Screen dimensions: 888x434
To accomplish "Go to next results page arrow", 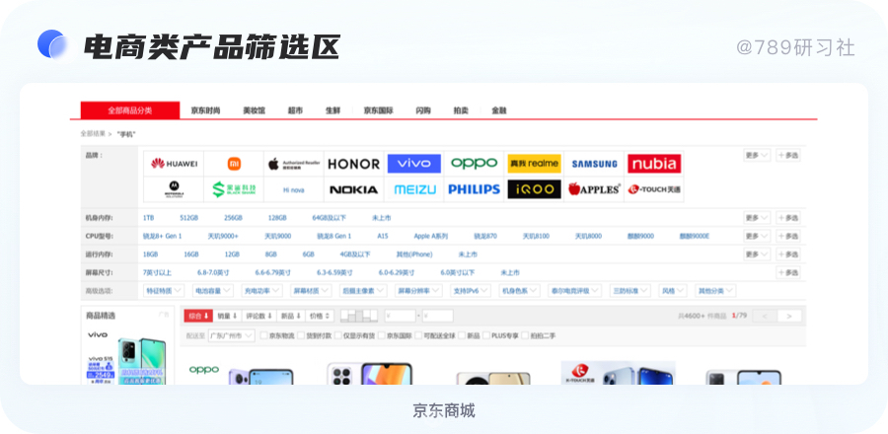I will pyautogui.click(x=789, y=316).
